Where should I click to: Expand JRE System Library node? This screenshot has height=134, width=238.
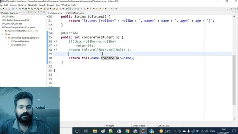3,31
